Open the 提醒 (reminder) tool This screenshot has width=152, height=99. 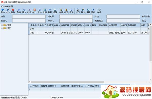(55, 11)
